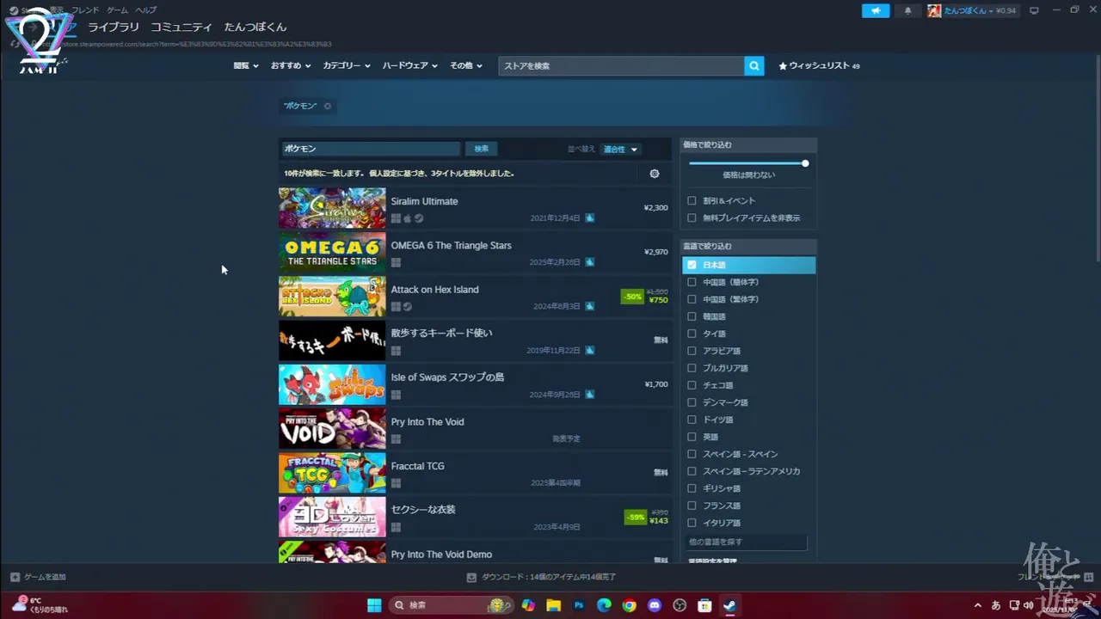The height and width of the screenshot is (619, 1101).
Task: Check the 韓国語 language filter
Action: (692, 316)
